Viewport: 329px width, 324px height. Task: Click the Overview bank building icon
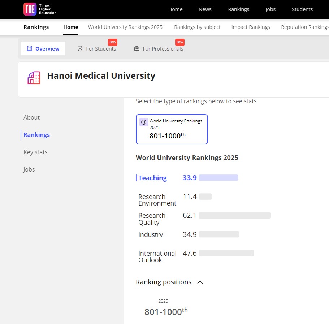coord(30,48)
